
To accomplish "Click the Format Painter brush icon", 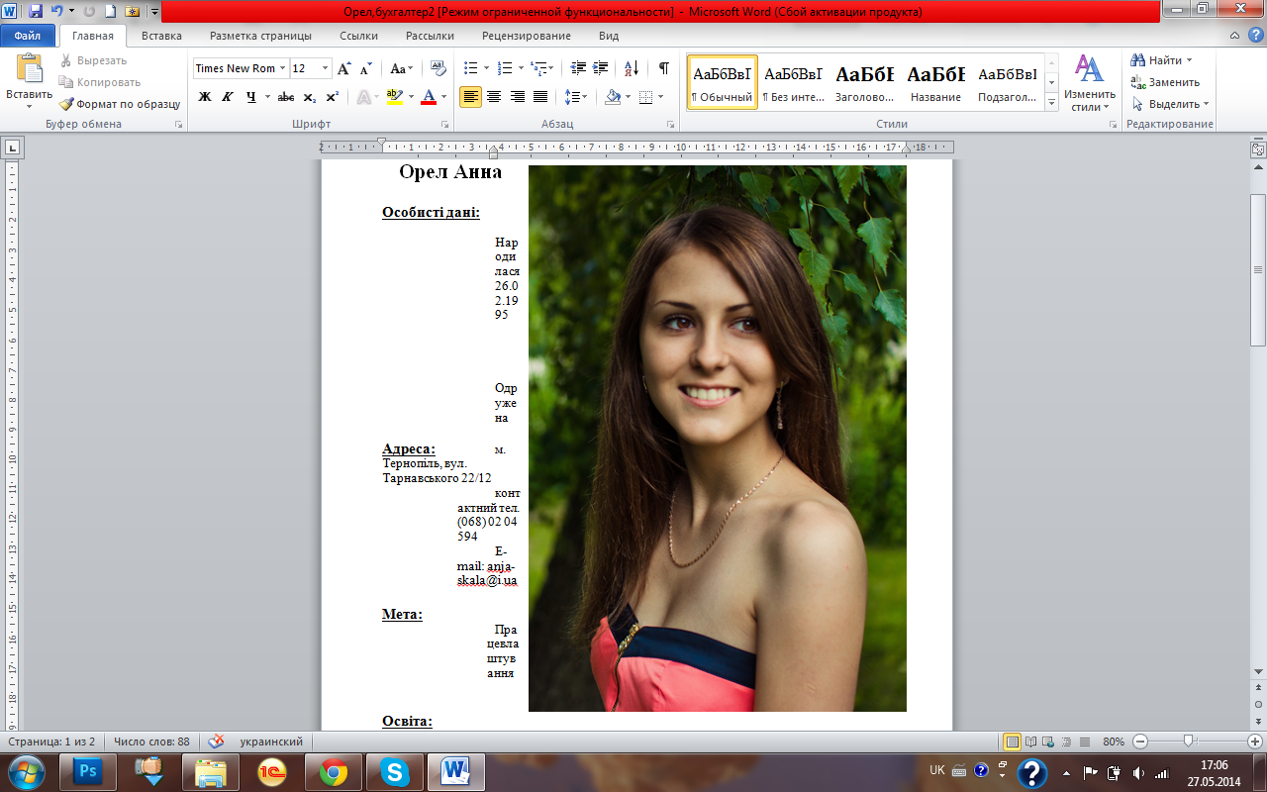I will click(66, 104).
